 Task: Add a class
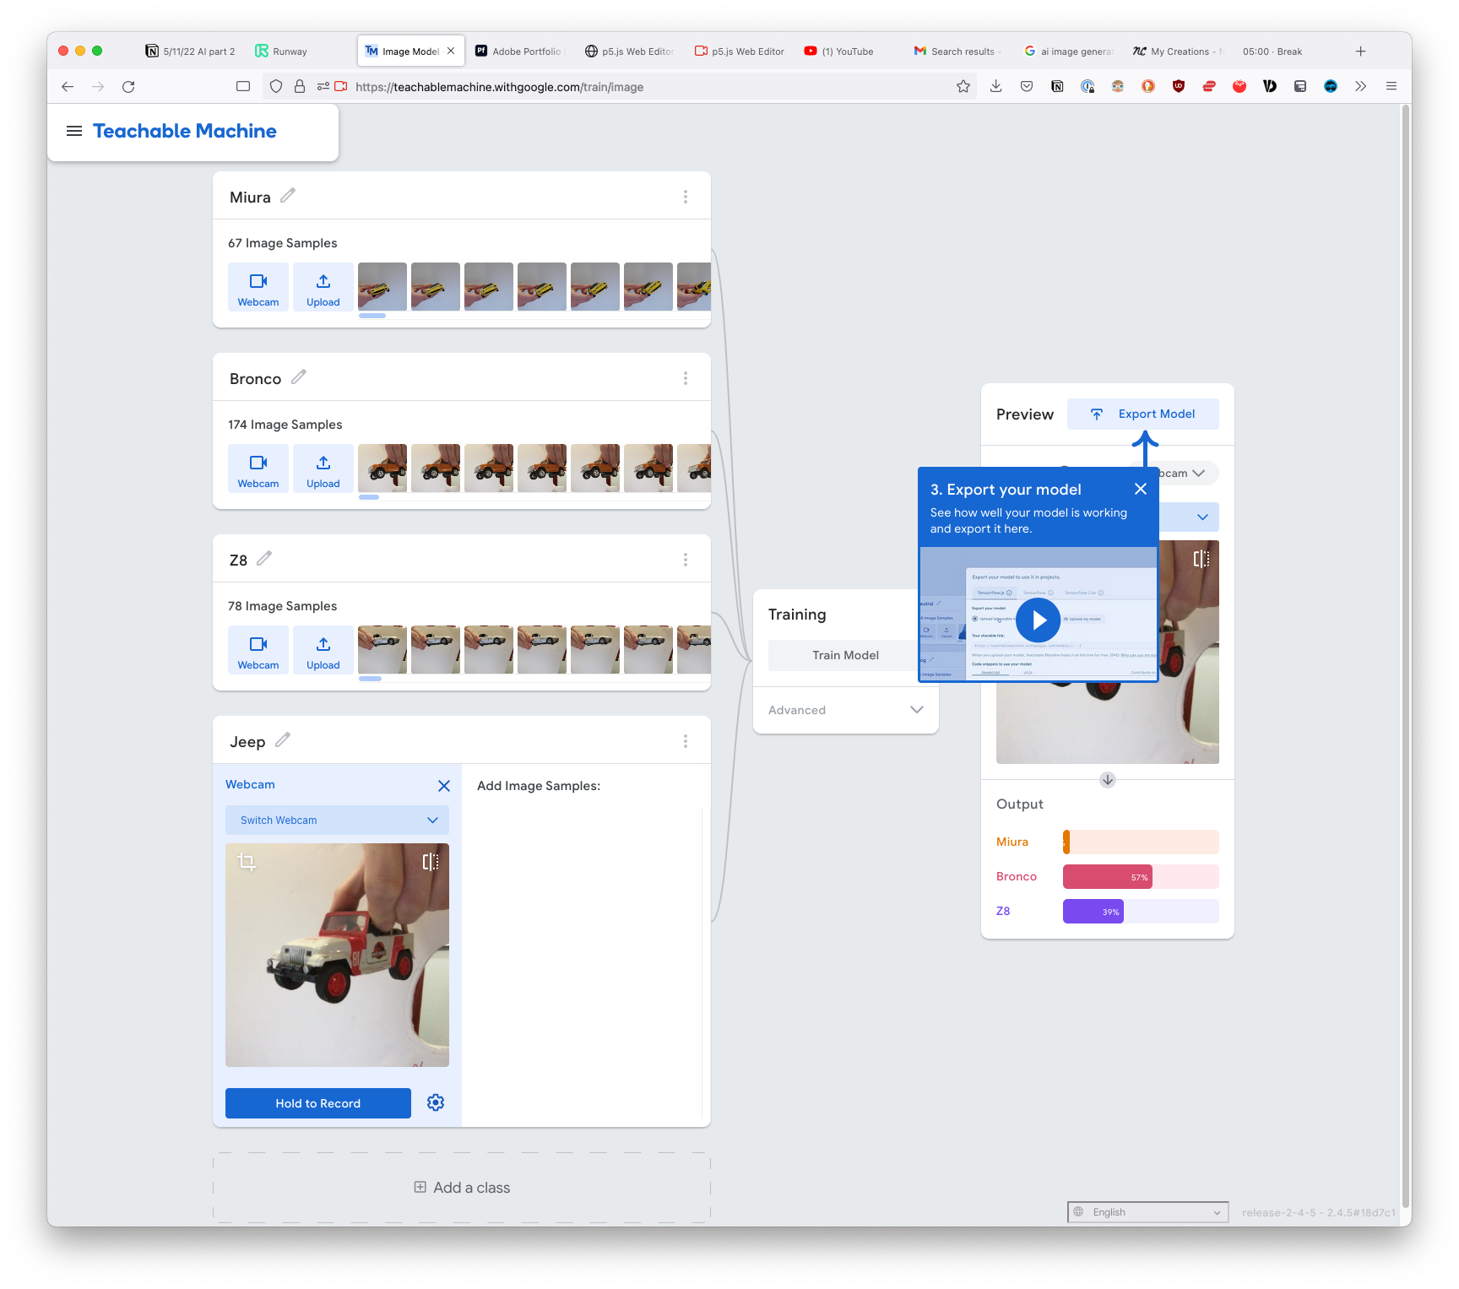click(x=462, y=1188)
